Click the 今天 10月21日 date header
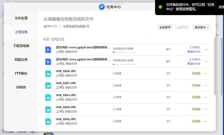 tap(53, 39)
